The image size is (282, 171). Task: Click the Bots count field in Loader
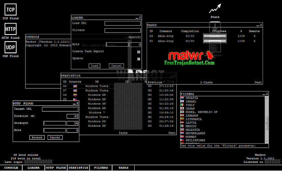[x=135, y=45]
